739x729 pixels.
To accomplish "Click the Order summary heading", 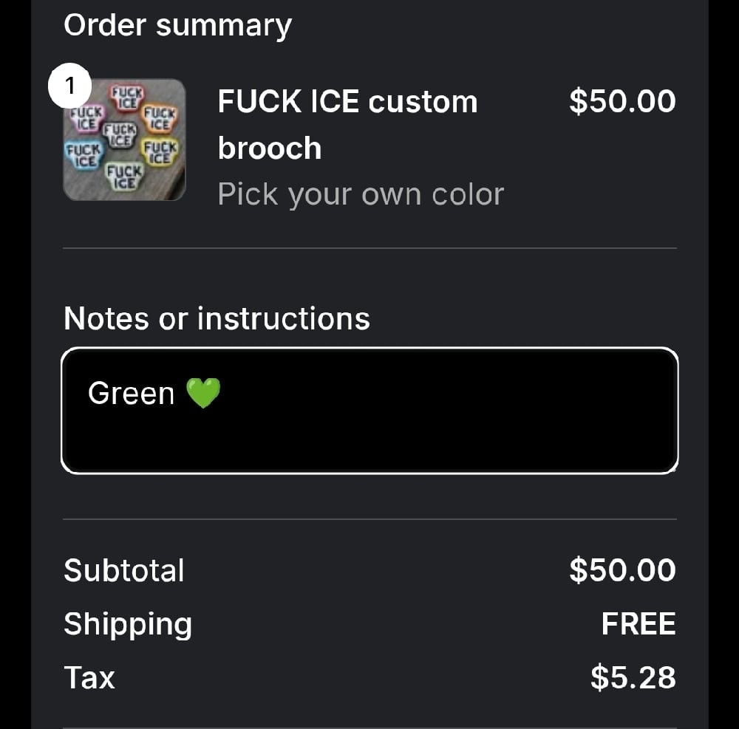I will coord(177,25).
